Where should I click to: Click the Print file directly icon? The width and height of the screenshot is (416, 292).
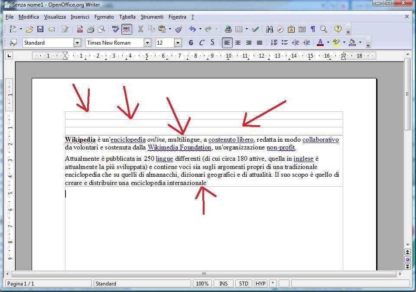tap(91, 29)
